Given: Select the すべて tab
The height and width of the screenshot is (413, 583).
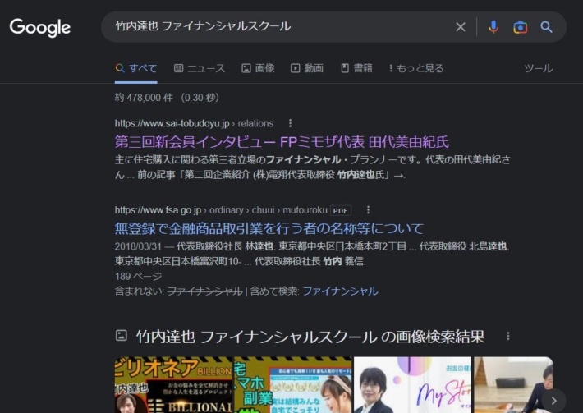Looking at the screenshot, I should pyautogui.click(x=135, y=68).
